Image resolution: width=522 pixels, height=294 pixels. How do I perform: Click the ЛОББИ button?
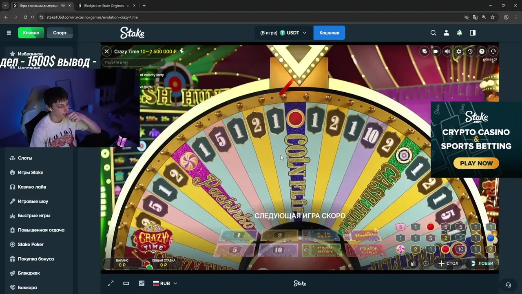[x=482, y=263]
